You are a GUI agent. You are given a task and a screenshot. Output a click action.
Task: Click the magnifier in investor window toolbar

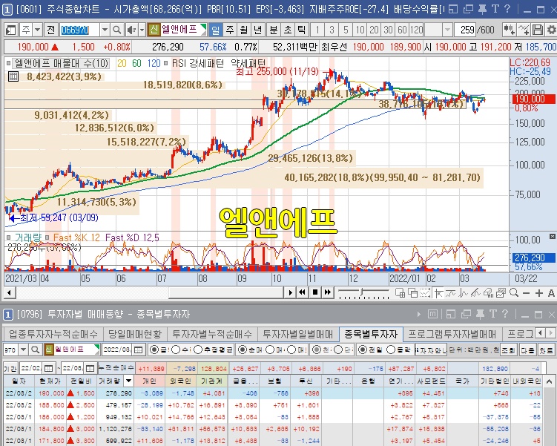(x=35, y=350)
